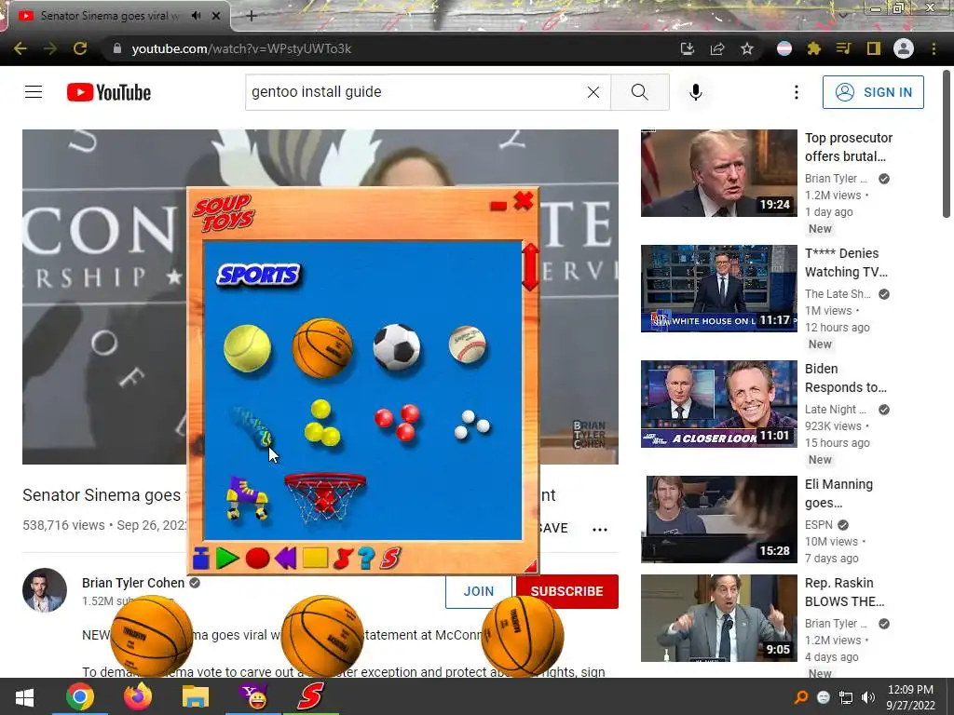Click the youtube.com address bar

coord(389,48)
